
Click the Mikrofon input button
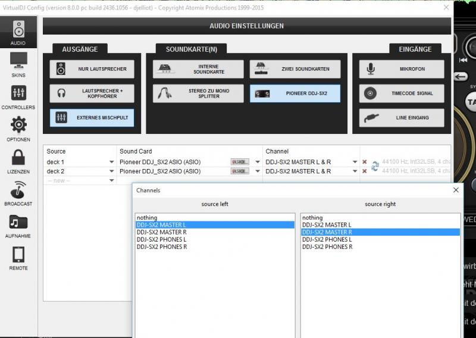(x=402, y=69)
